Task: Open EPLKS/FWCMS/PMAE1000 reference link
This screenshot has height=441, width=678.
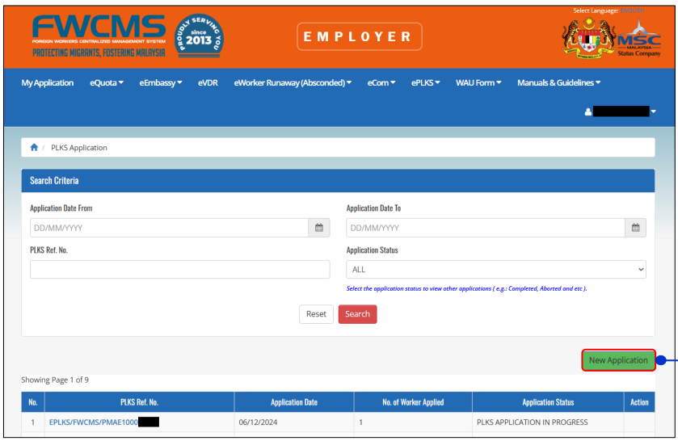Action: (94, 422)
